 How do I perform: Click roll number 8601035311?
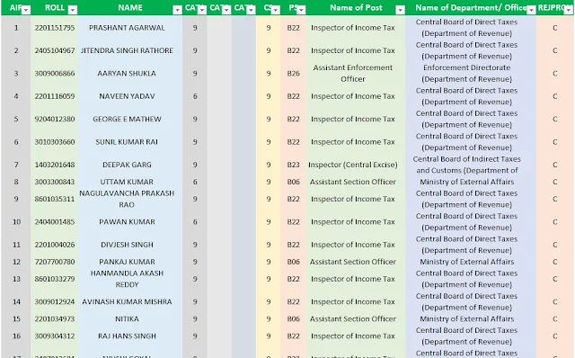tap(55, 199)
